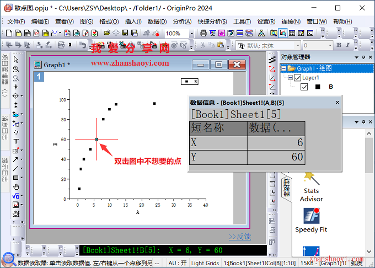Toggle the Layer1 visibility checkbox
The height and width of the screenshot is (268, 375).
[297, 78]
